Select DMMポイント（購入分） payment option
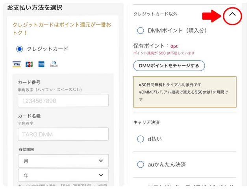 pos(141,30)
